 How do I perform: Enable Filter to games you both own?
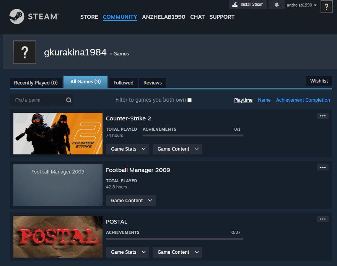[x=189, y=100]
